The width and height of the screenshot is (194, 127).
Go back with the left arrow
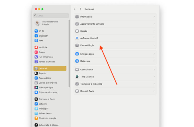pos(75,9)
